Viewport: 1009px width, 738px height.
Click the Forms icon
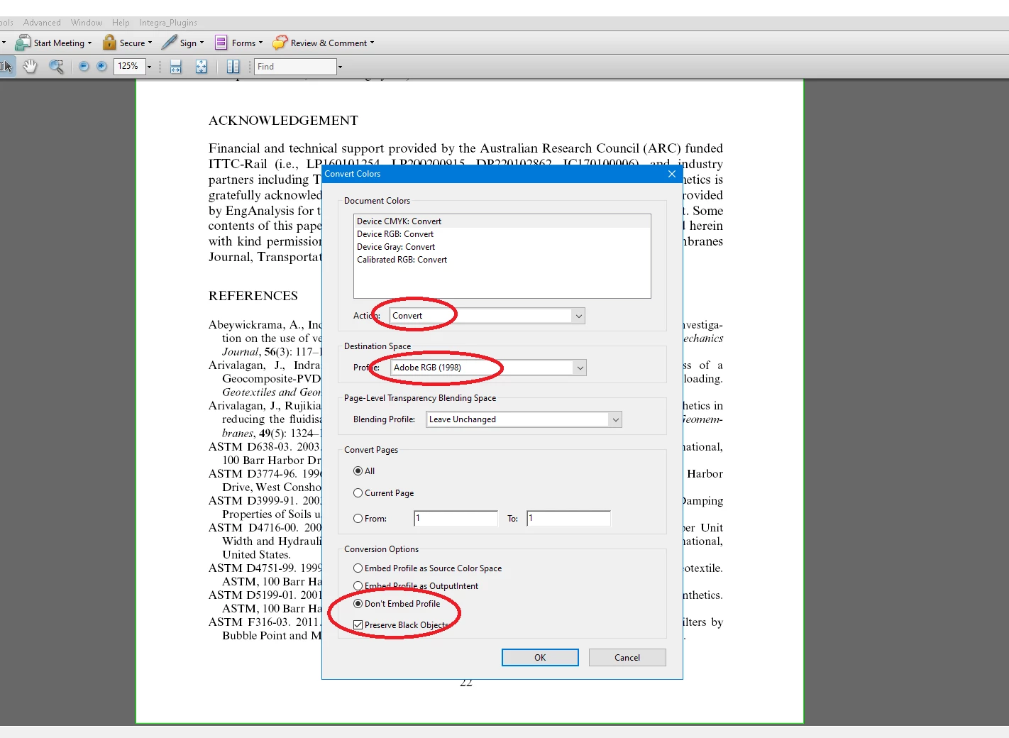coord(221,43)
